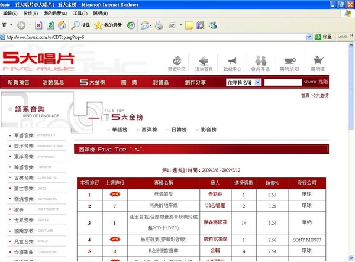
Task: Select the 5大金榜 navigation tab
Action: tap(92, 82)
